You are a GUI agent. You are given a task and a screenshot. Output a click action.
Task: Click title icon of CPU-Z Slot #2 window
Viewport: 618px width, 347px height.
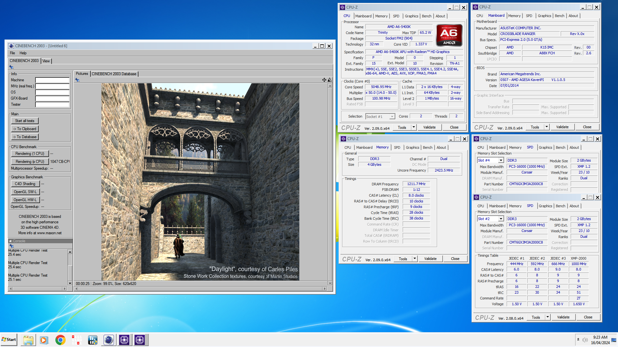click(476, 197)
